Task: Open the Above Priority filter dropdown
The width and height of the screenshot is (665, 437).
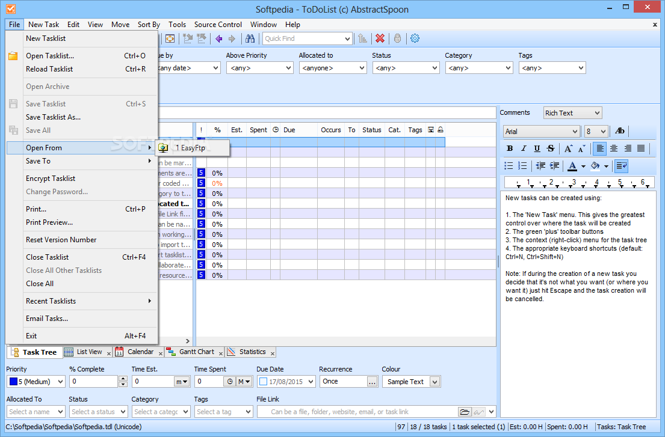Action: pyautogui.click(x=260, y=68)
